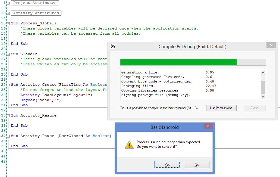Expand the Project Attributes region

8,3
